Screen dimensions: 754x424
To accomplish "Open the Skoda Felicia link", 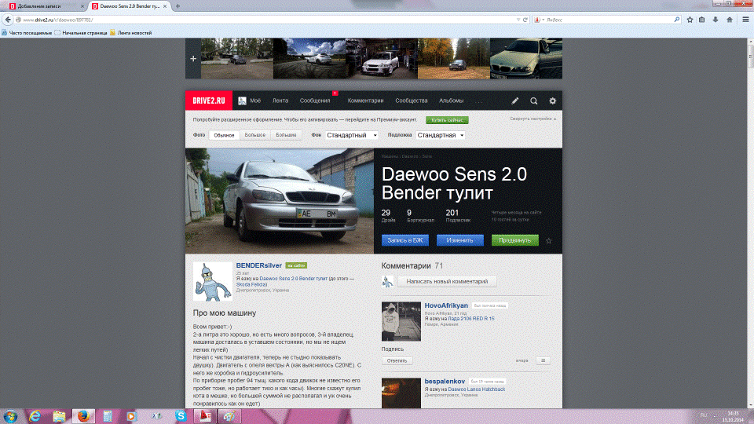I will [x=251, y=284].
